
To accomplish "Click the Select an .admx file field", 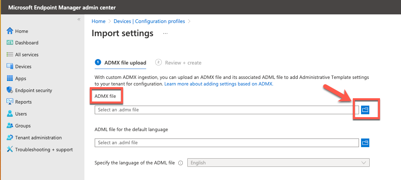I will 227,110.
